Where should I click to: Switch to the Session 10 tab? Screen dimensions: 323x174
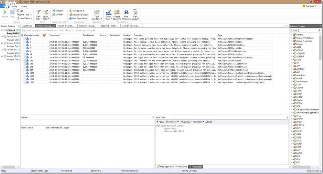(131, 26)
